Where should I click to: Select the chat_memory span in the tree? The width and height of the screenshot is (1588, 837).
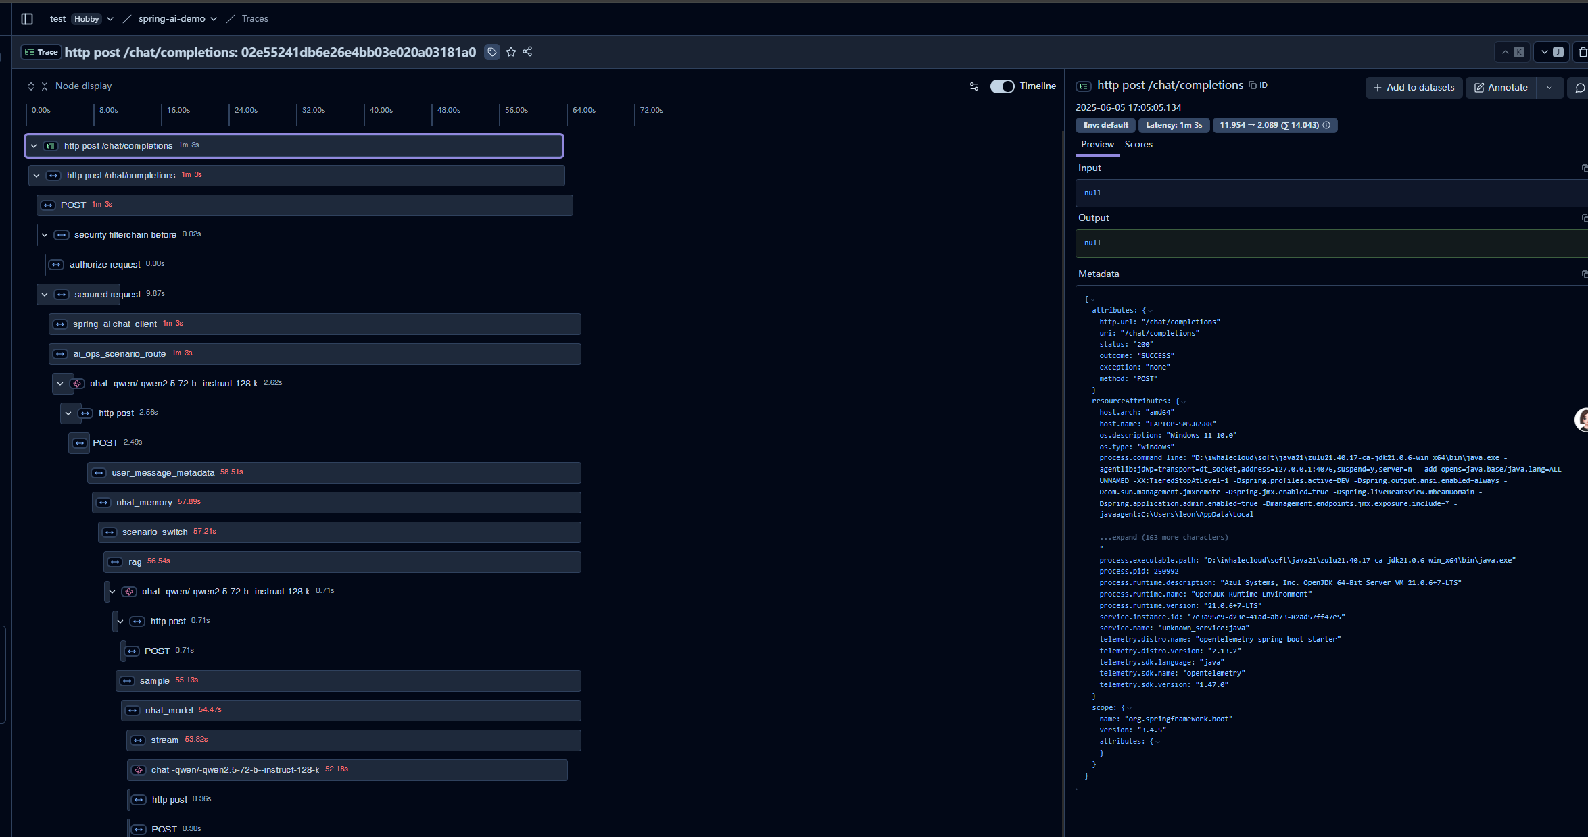point(144,503)
